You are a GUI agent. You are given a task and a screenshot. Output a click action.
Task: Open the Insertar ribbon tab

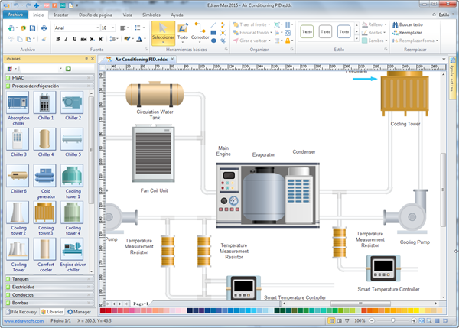[60, 15]
